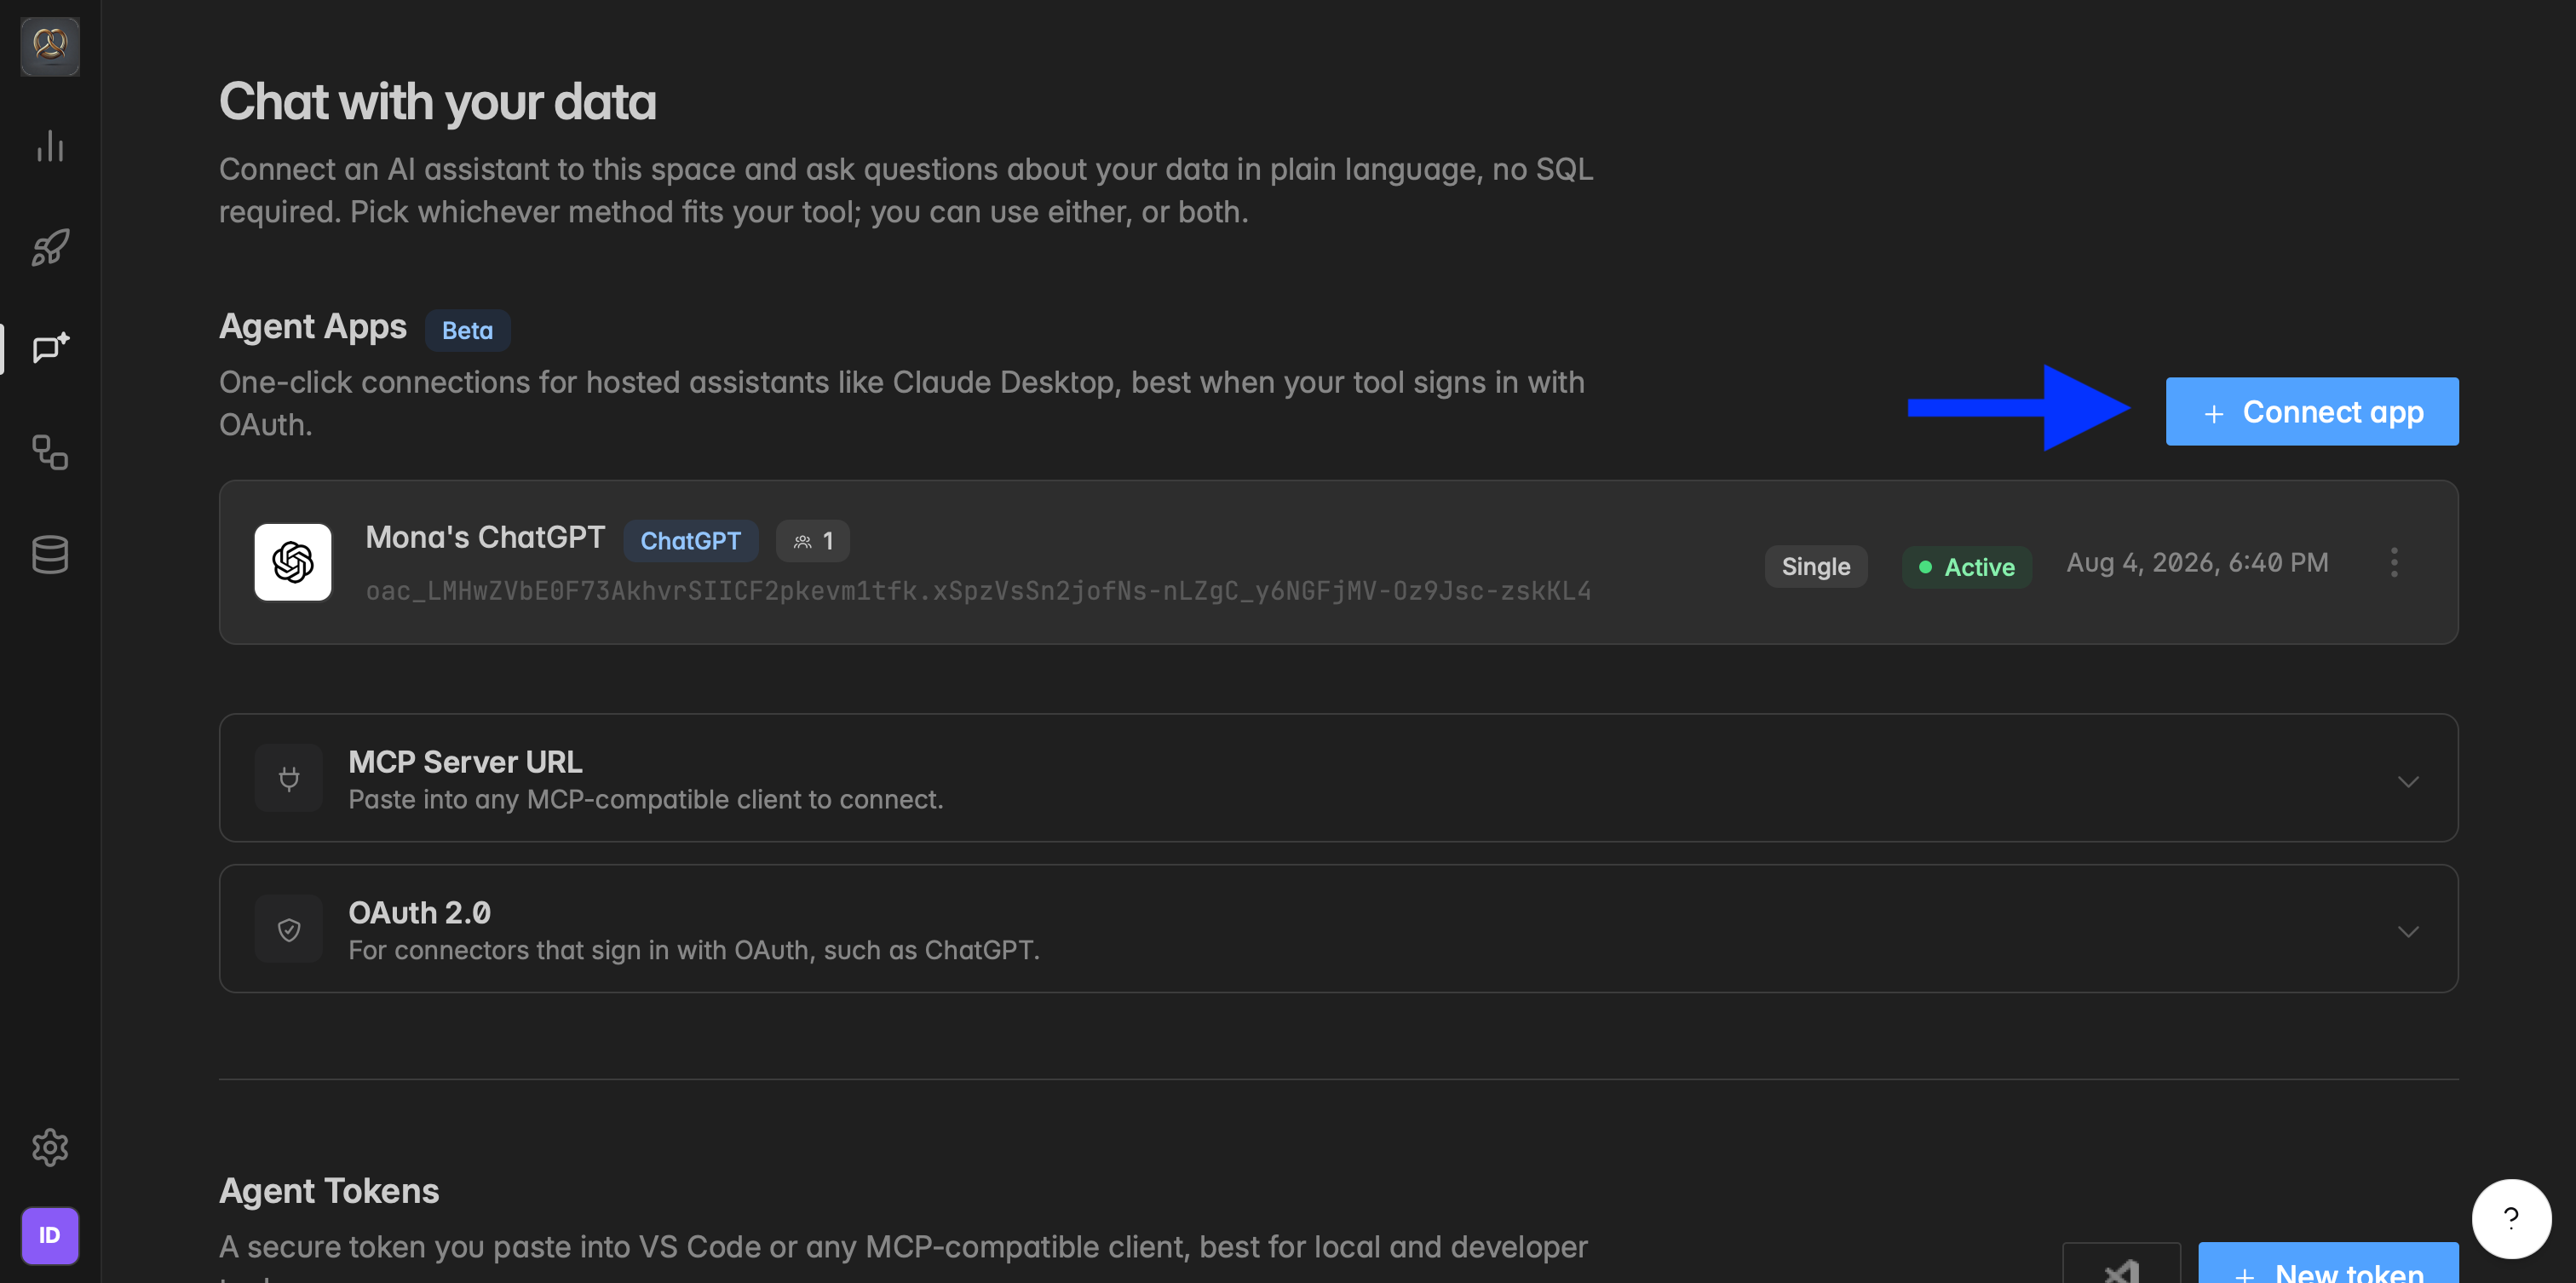Expand the MCP Server URL chevron
2576x1283 pixels.
pyautogui.click(x=2408, y=781)
